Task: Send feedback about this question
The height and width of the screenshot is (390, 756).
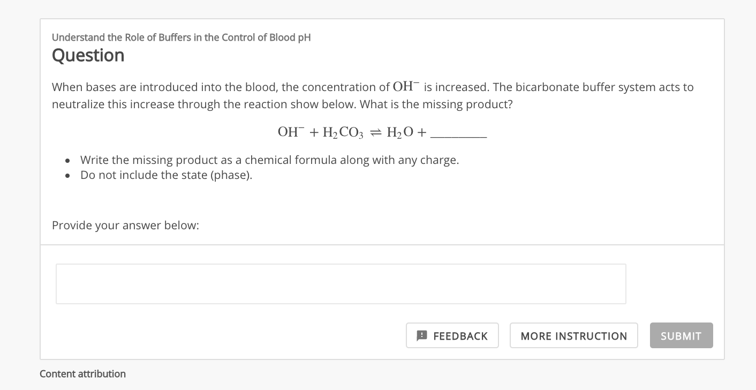Action: [x=452, y=335]
